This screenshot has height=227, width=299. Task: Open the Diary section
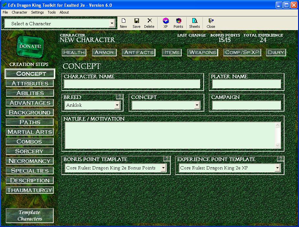coord(276,52)
